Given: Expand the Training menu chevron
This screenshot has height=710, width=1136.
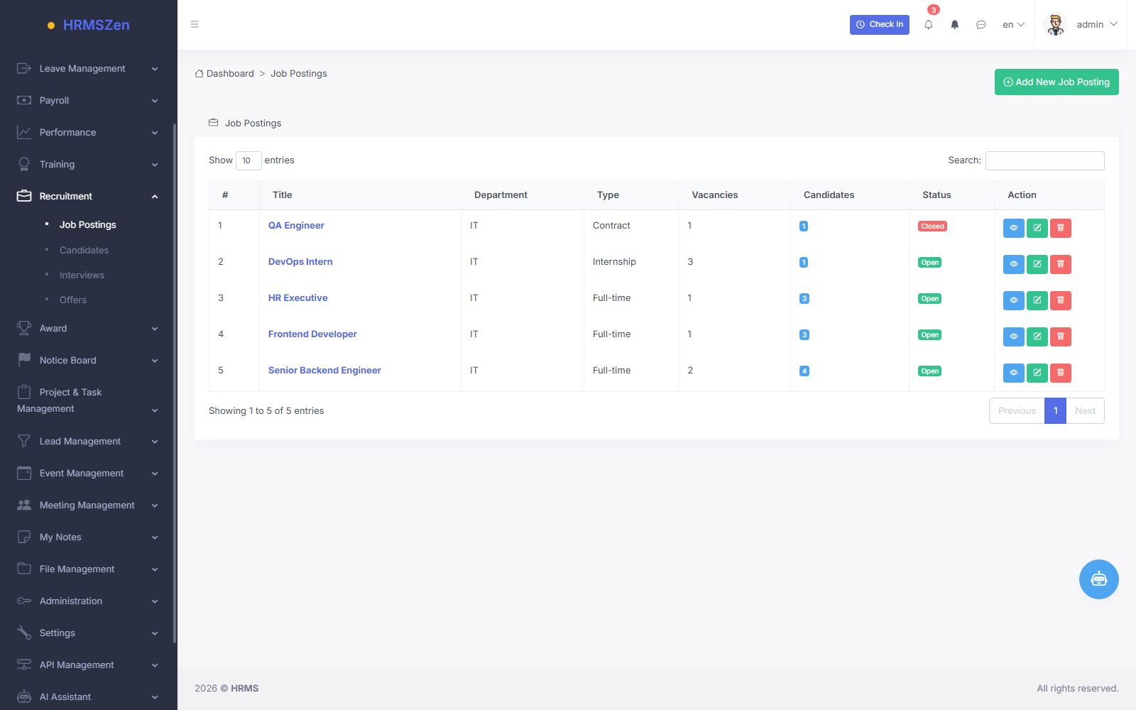Looking at the screenshot, I should 155,165.
